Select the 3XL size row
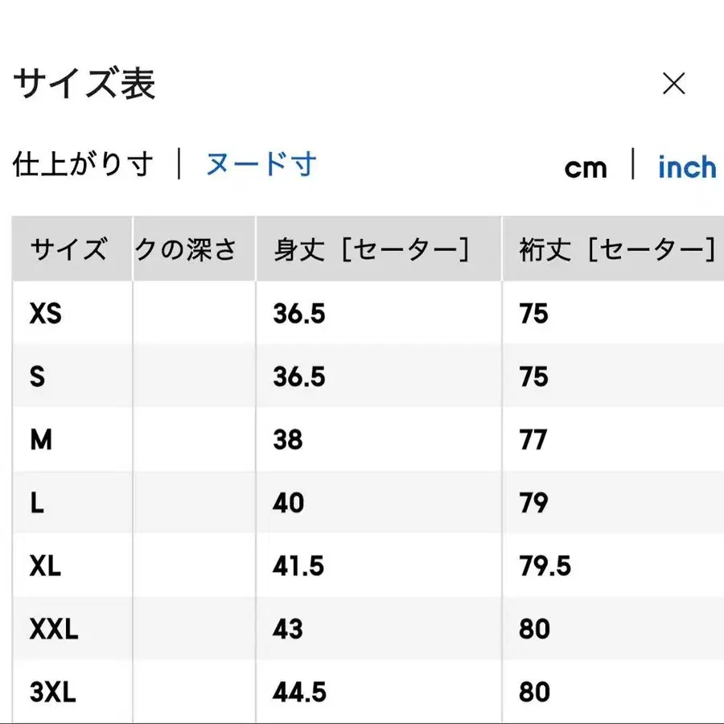724x724 pixels. (x=52, y=692)
